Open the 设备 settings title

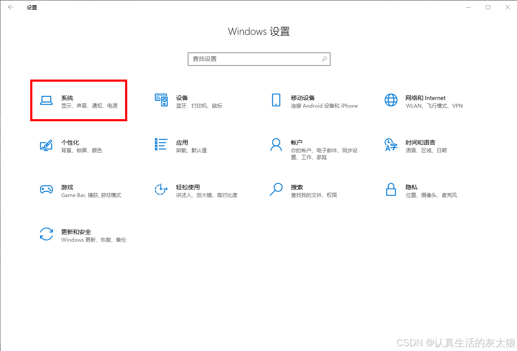click(x=182, y=98)
